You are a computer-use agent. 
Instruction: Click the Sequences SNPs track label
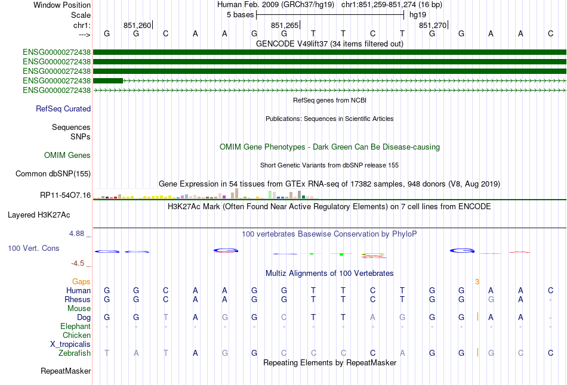[x=71, y=132]
